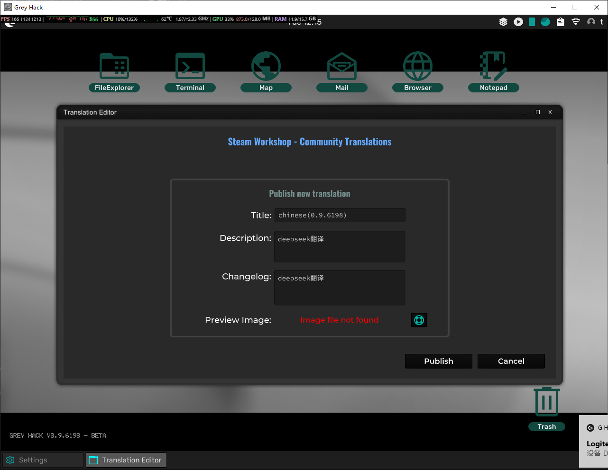Screen dimensions: 608x470
Task: Click the Steam Workshop - Community Translations heading
Action: (x=310, y=142)
